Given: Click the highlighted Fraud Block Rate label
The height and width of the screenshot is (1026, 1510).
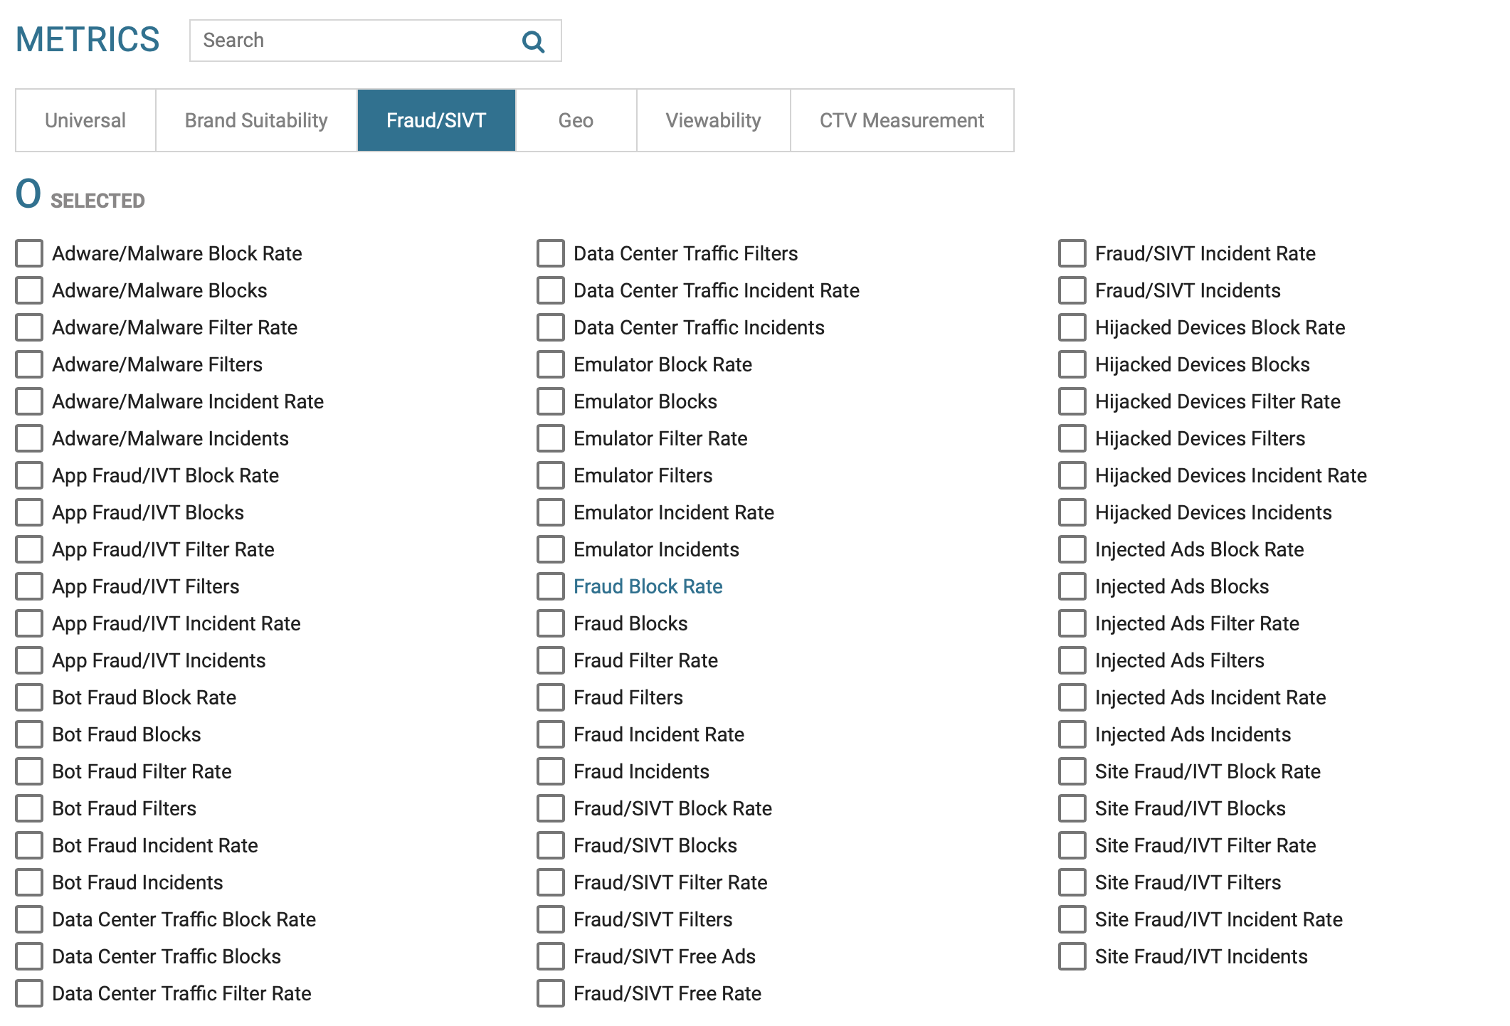Looking at the screenshot, I should click(648, 586).
